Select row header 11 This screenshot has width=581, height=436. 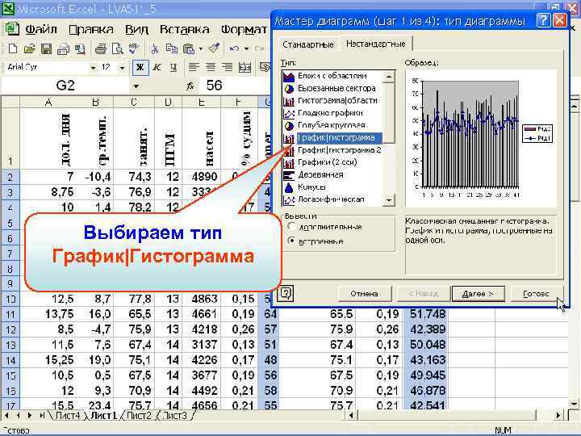coord(10,314)
